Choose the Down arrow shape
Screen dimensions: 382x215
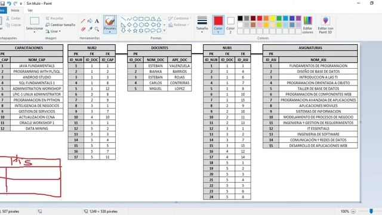pos(124,30)
